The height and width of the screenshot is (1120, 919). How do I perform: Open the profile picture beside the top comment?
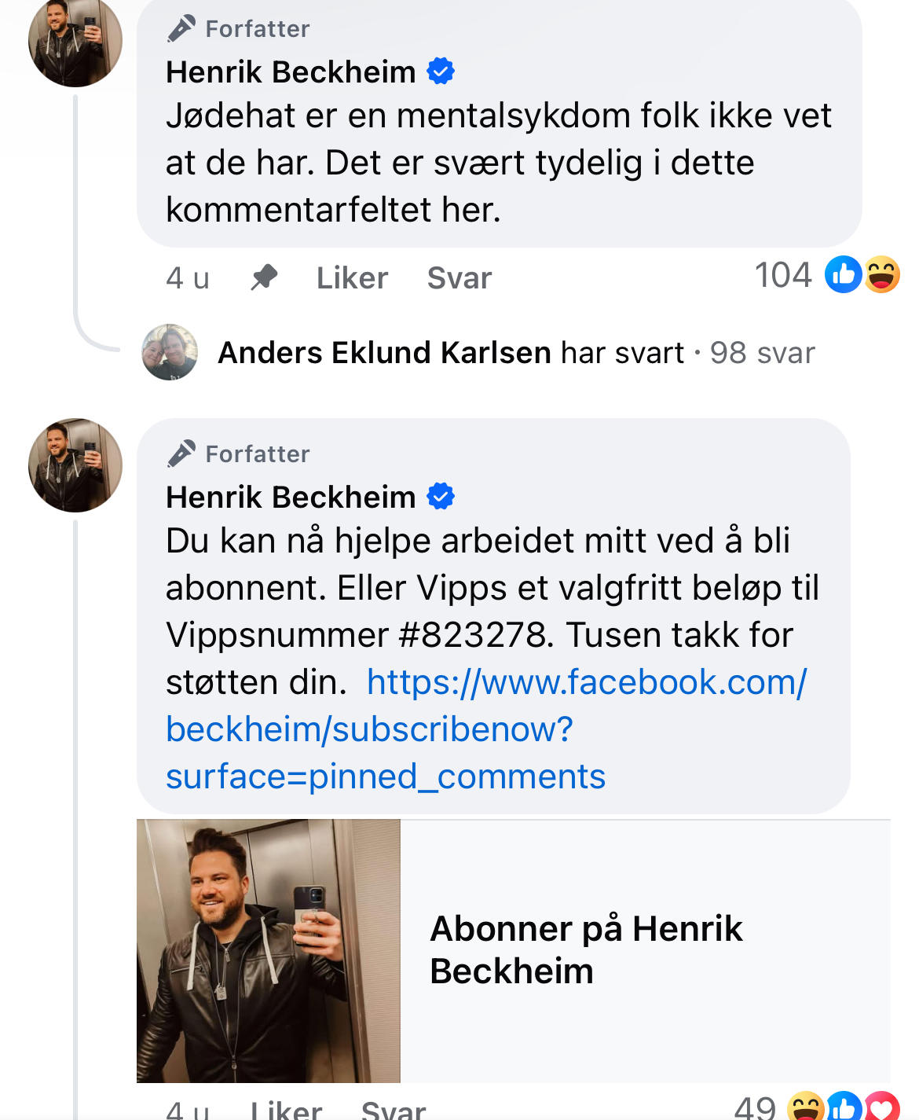click(75, 41)
